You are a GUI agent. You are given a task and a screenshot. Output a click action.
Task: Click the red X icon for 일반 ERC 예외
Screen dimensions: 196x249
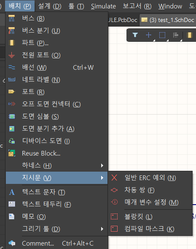[114, 178]
